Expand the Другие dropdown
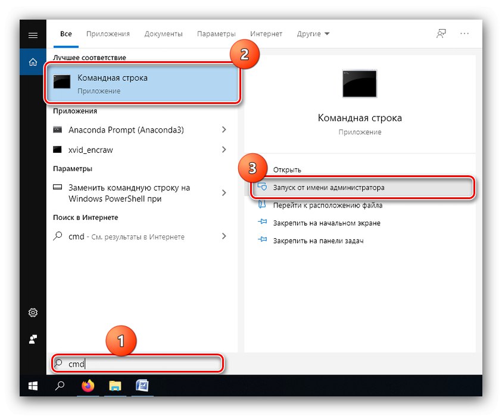502x416 pixels. coord(313,34)
